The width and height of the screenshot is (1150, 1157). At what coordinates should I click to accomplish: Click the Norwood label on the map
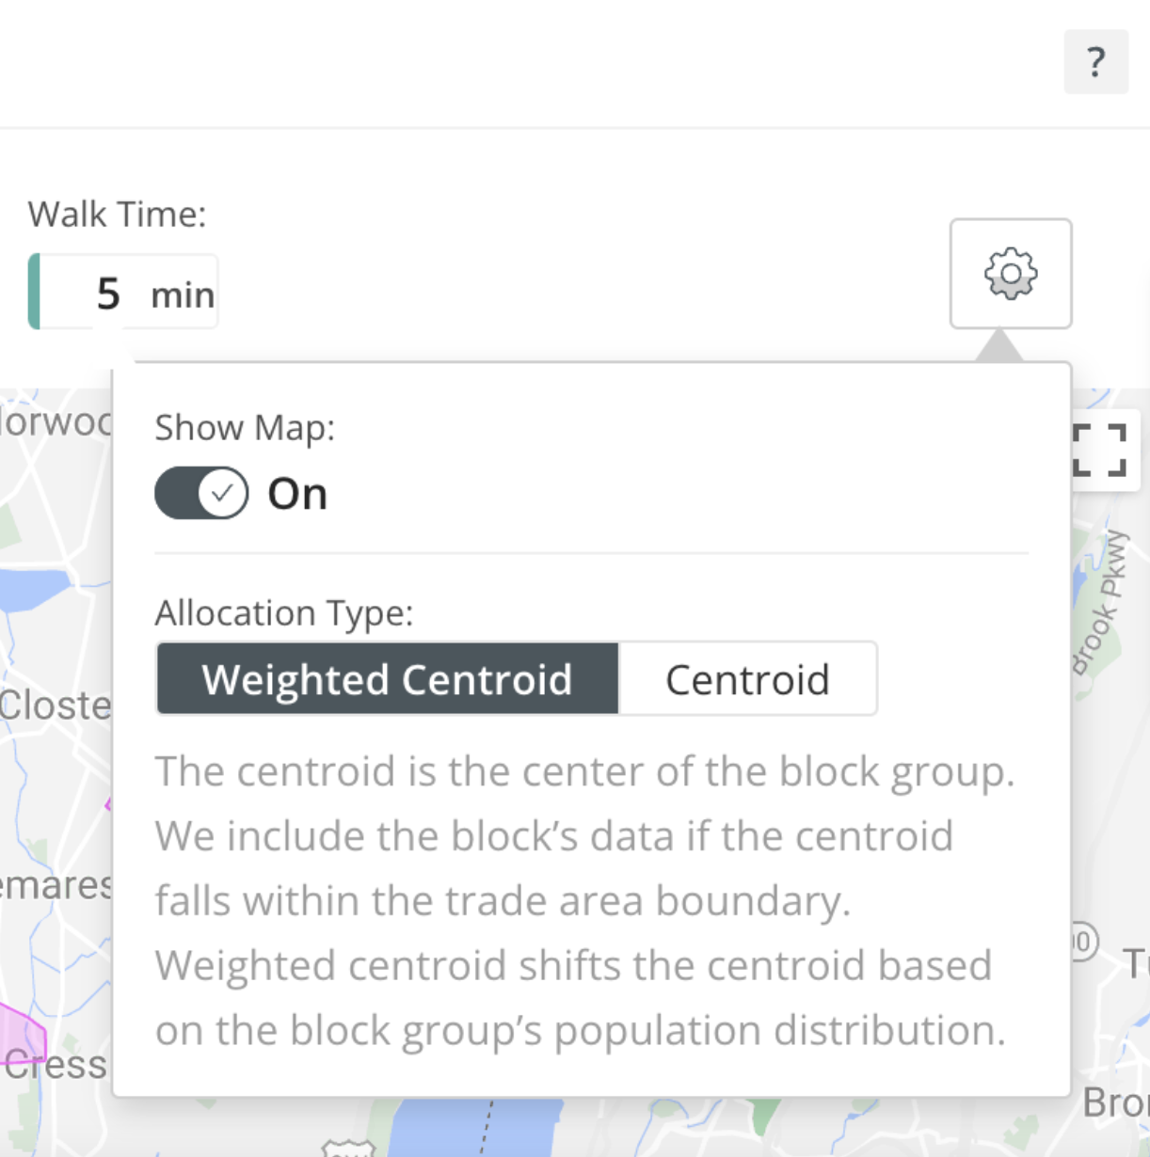point(55,421)
